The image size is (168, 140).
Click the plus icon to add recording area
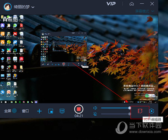39,111
